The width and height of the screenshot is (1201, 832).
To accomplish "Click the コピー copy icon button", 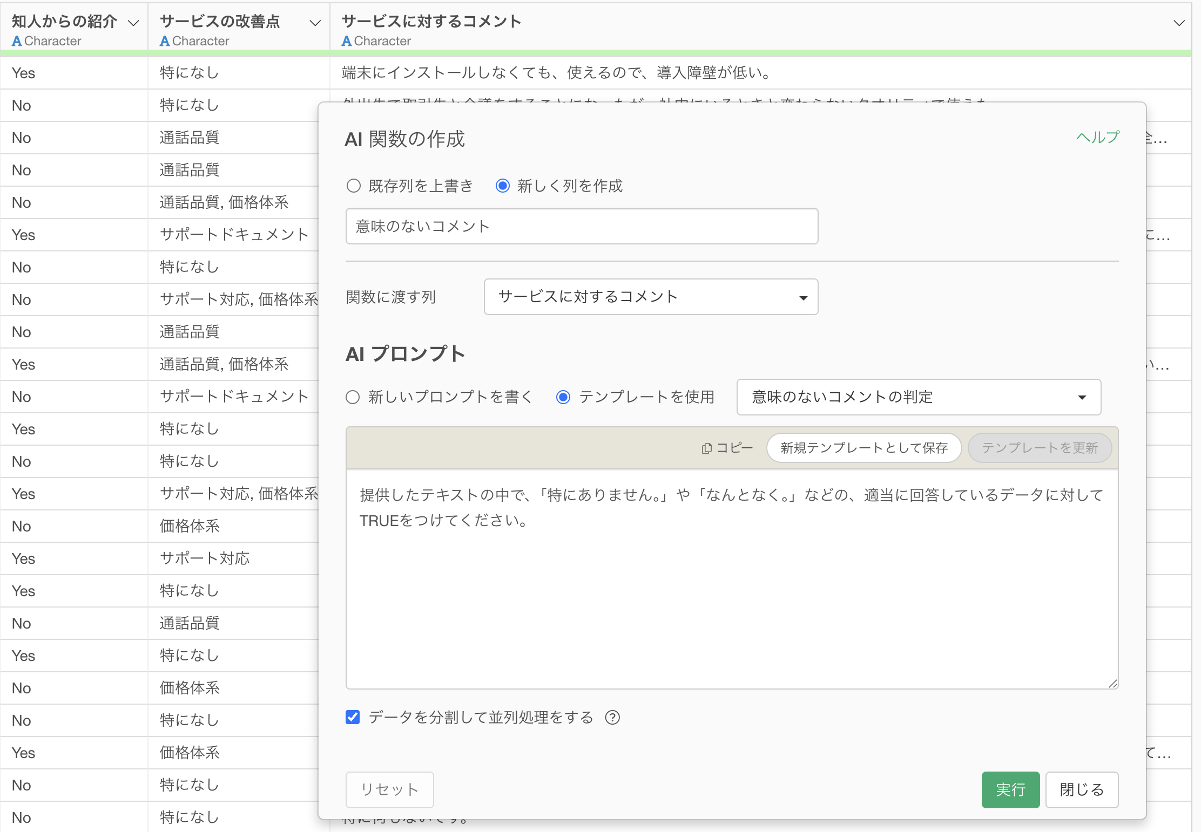I will coord(727,448).
